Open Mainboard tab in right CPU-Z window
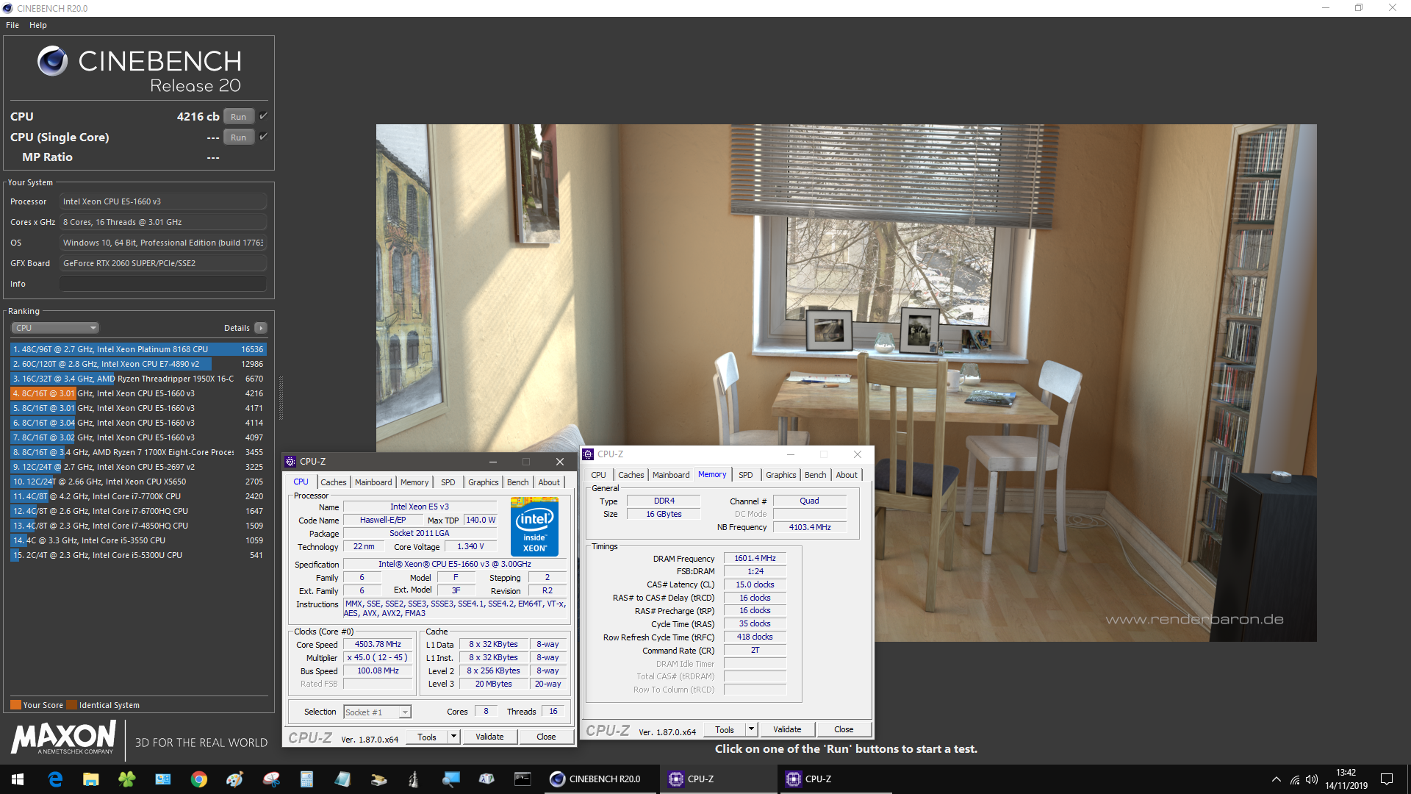 [x=671, y=475]
